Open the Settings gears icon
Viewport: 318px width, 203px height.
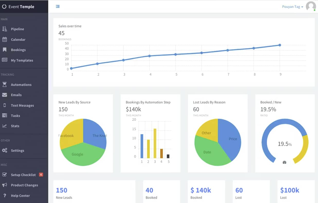5,150
